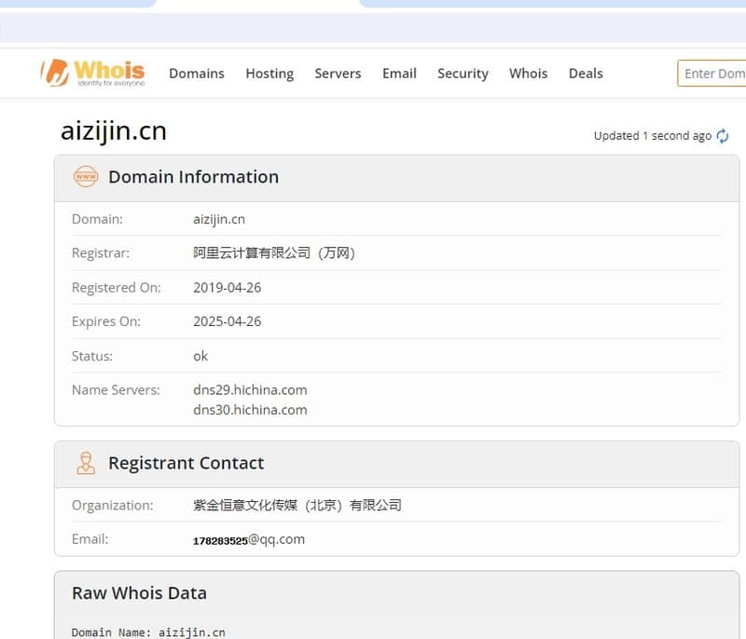Select the Registrant Contact heading
This screenshot has height=639, width=746.
(x=186, y=463)
